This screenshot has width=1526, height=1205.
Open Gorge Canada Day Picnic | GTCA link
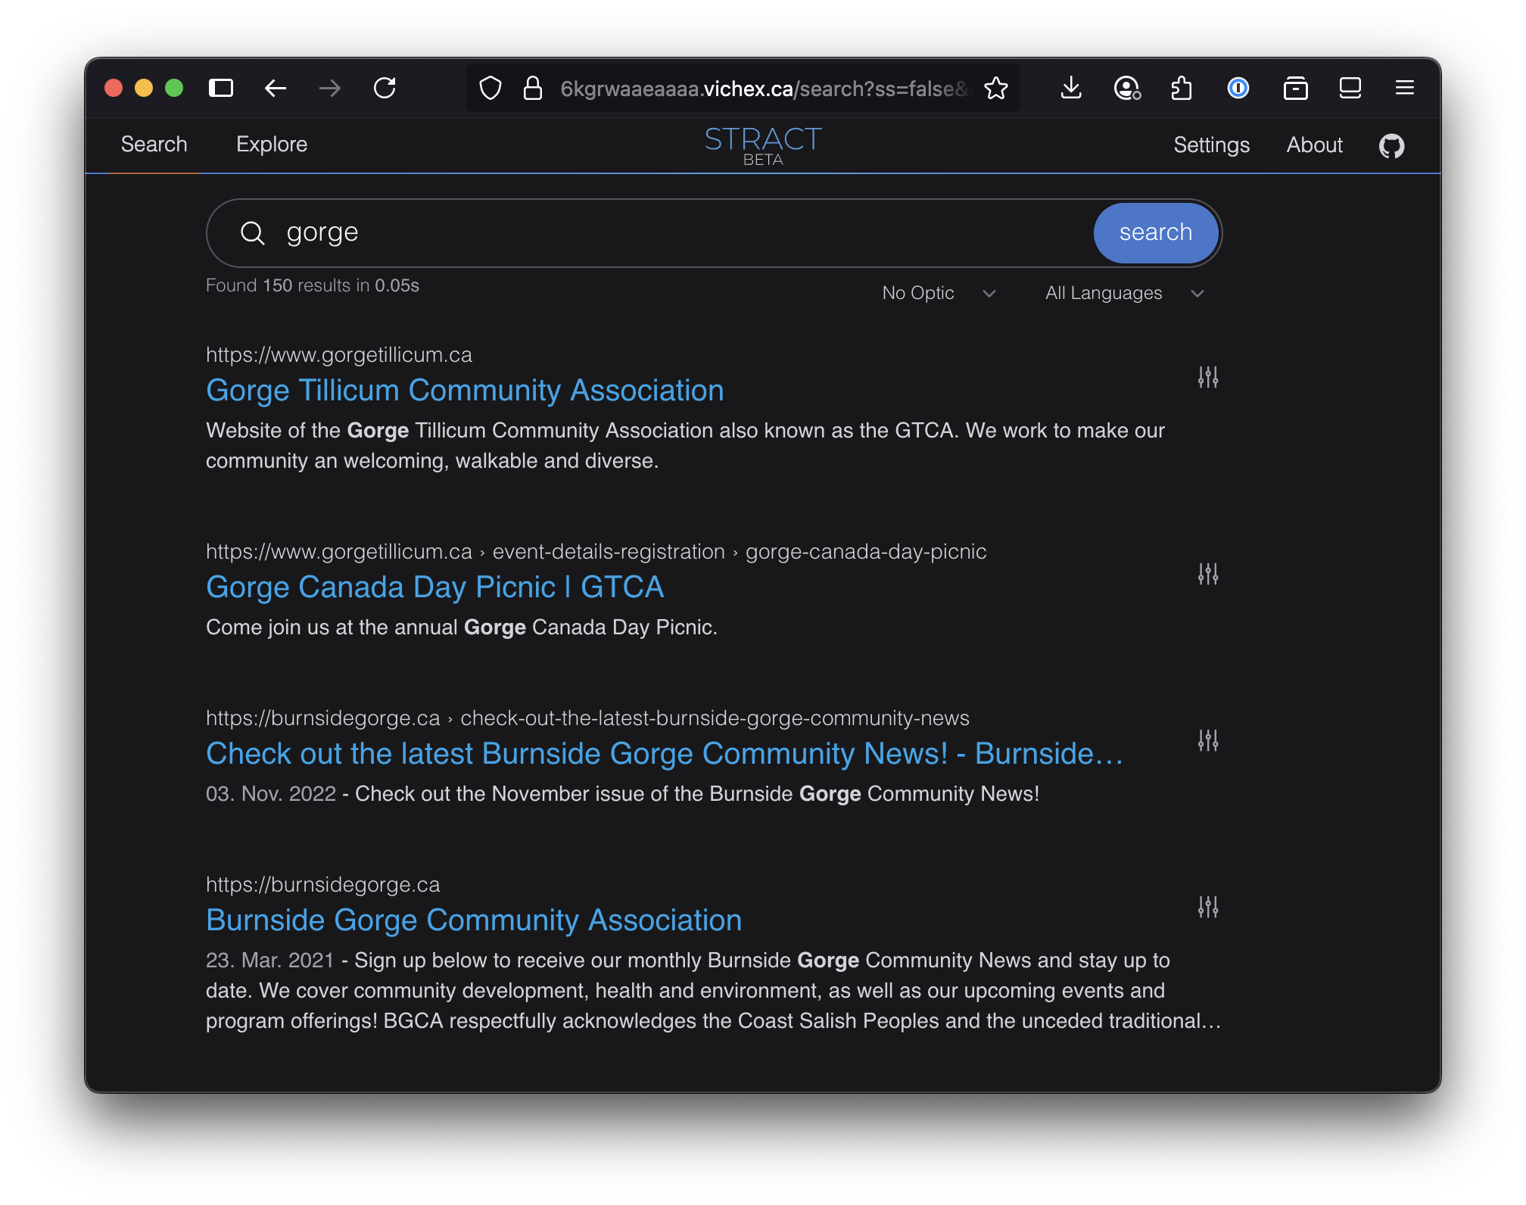(x=434, y=587)
